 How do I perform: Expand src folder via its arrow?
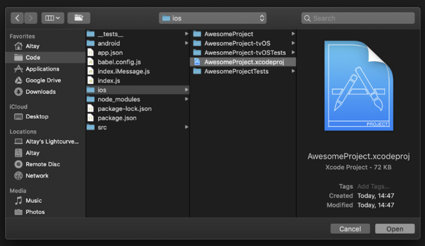tap(186, 127)
